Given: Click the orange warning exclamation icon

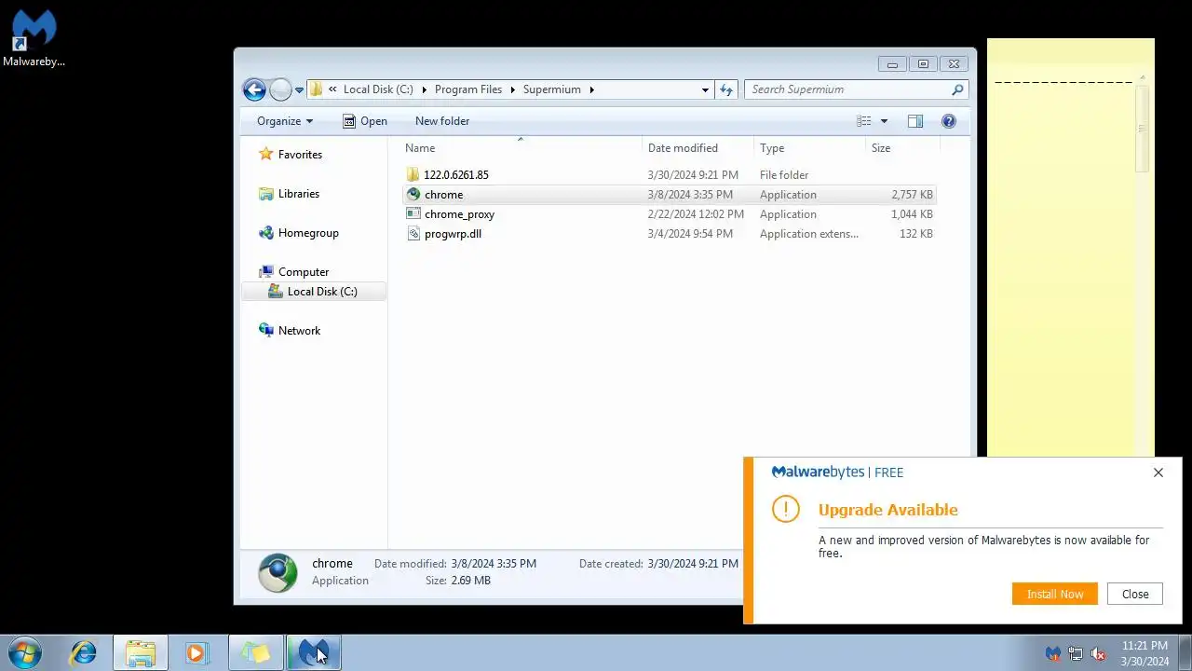Looking at the screenshot, I should (786, 509).
